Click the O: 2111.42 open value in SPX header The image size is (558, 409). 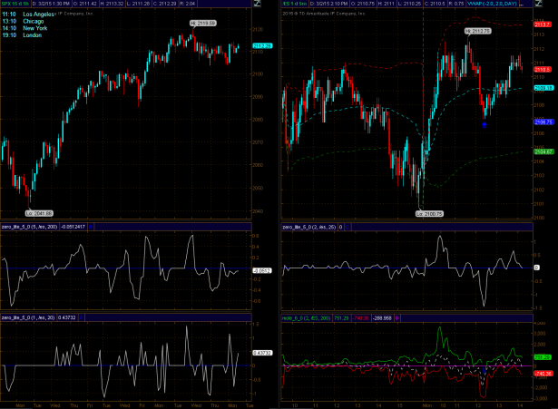[x=86, y=4]
